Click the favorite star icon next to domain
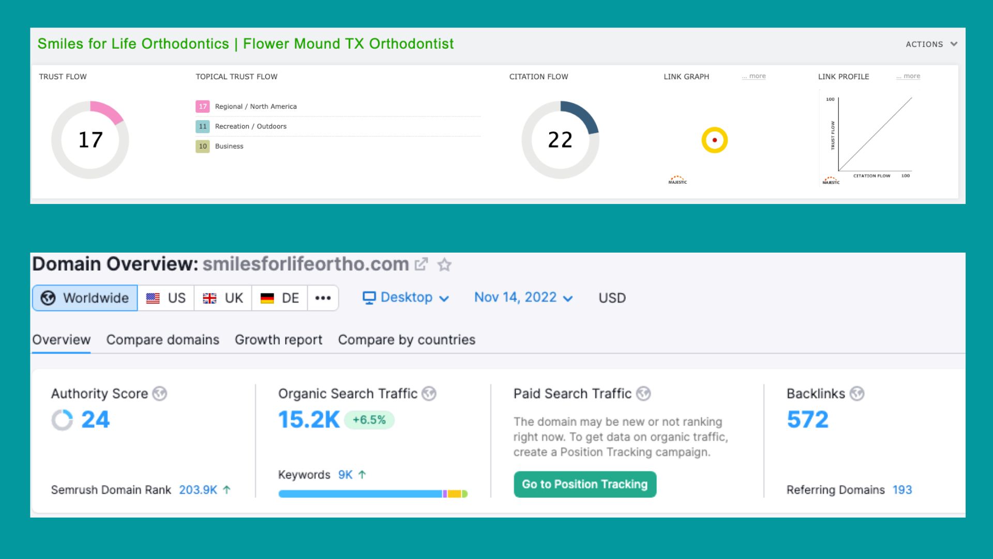993x559 pixels. pyautogui.click(x=444, y=265)
